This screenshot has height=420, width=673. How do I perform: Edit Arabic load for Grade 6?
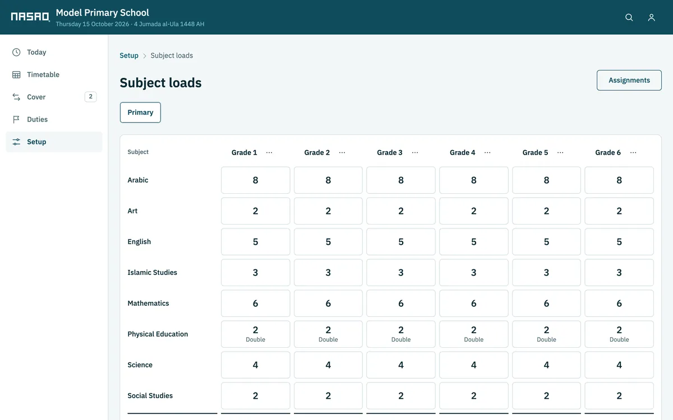pos(619,180)
